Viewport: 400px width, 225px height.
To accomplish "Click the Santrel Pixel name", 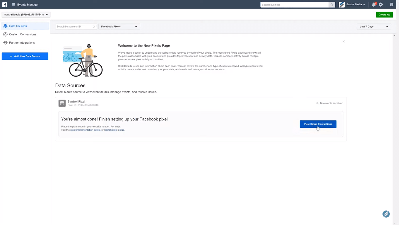I will pyautogui.click(x=76, y=101).
